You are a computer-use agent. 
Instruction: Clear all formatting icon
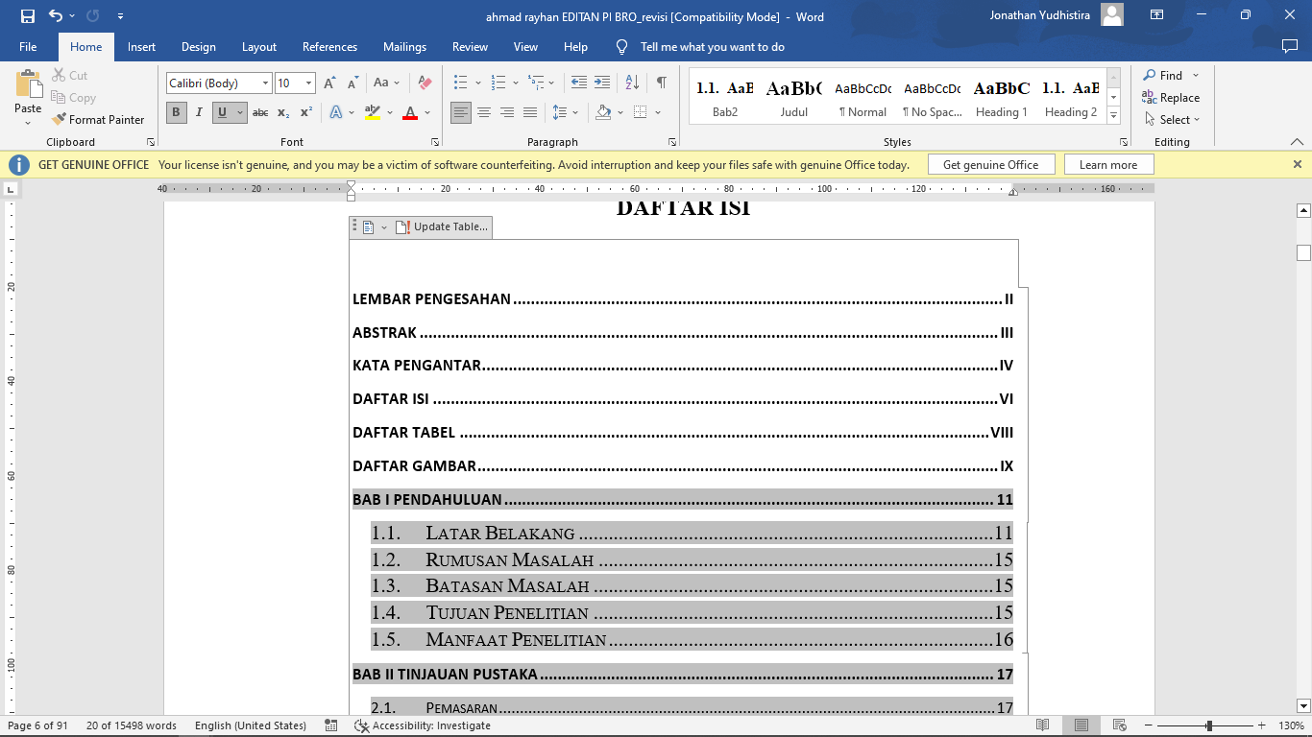point(425,83)
